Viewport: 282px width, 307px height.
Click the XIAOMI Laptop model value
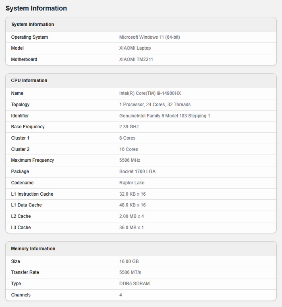(135, 48)
